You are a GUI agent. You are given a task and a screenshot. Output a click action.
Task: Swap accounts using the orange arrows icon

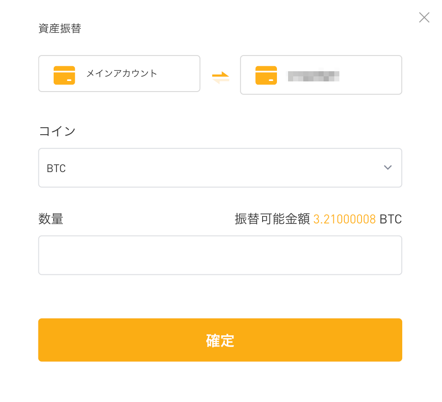(x=221, y=78)
